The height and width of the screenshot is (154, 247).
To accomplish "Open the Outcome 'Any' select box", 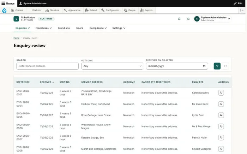I will pos(112,66).
